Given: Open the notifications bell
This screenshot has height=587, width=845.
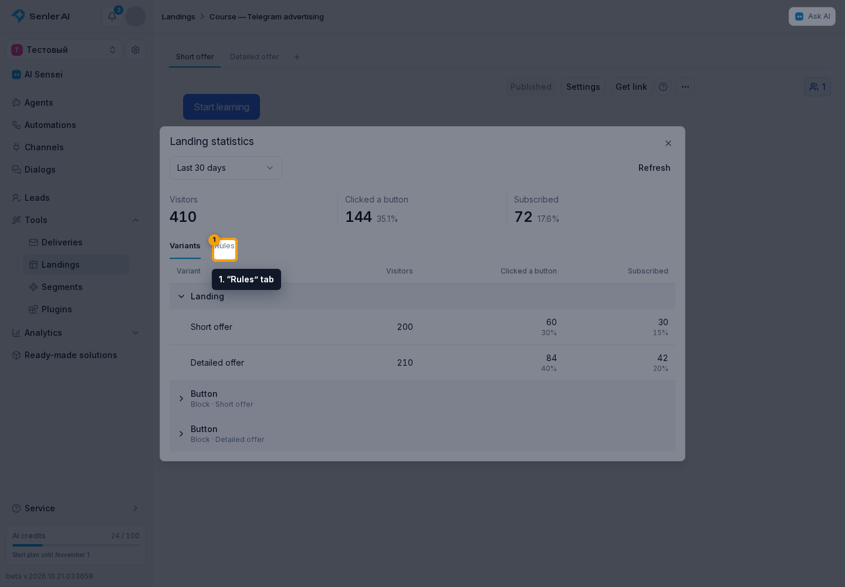Looking at the screenshot, I should point(112,16).
